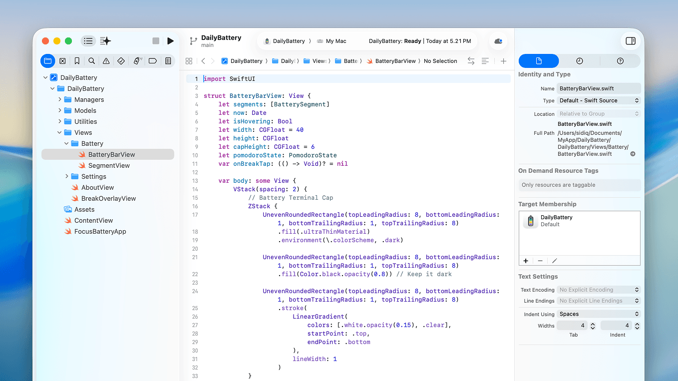Show the History inspector tab
The image size is (678, 381).
click(579, 61)
